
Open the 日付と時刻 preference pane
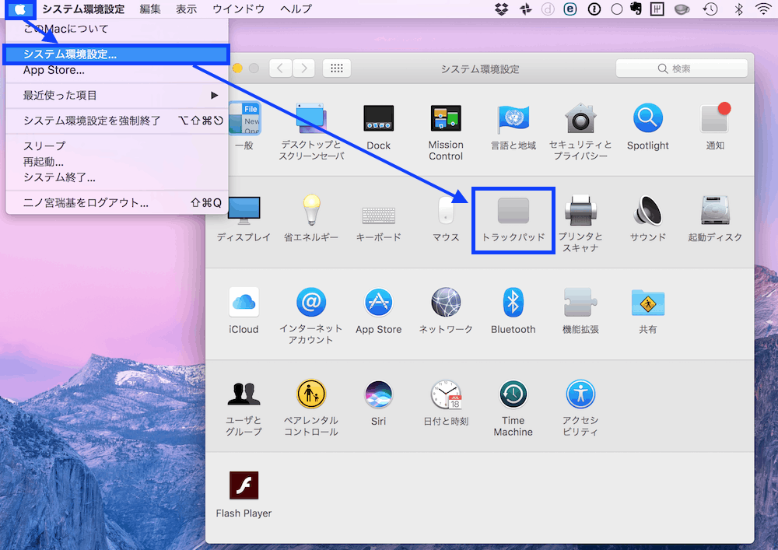click(446, 403)
